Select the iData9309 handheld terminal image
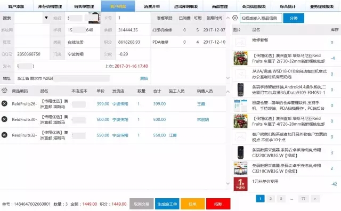This screenshot has width=341, height=211. 240,90
